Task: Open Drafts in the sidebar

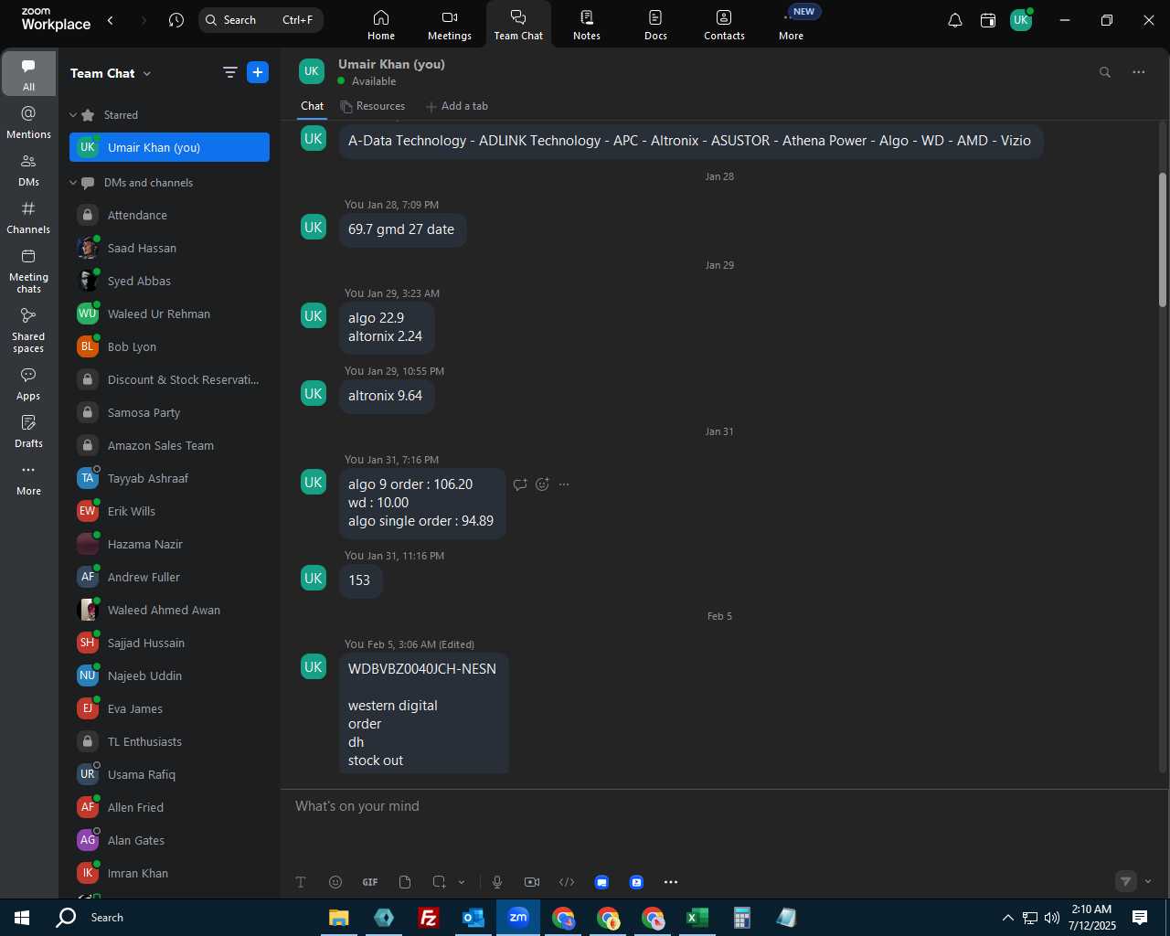Action: click(x=28, y=431)
